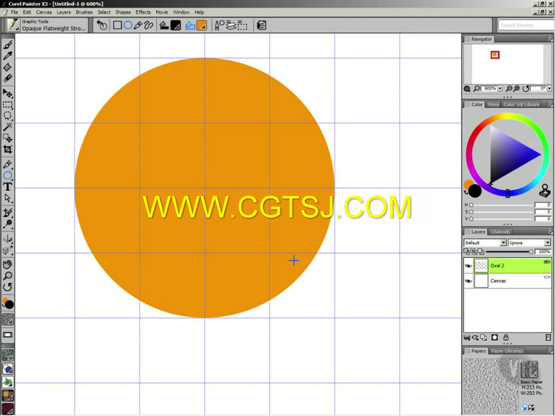Image resolution: width=555 pixels, height=416 pixels.
Task: Select the Cloner tool
Action: point(8,213)
